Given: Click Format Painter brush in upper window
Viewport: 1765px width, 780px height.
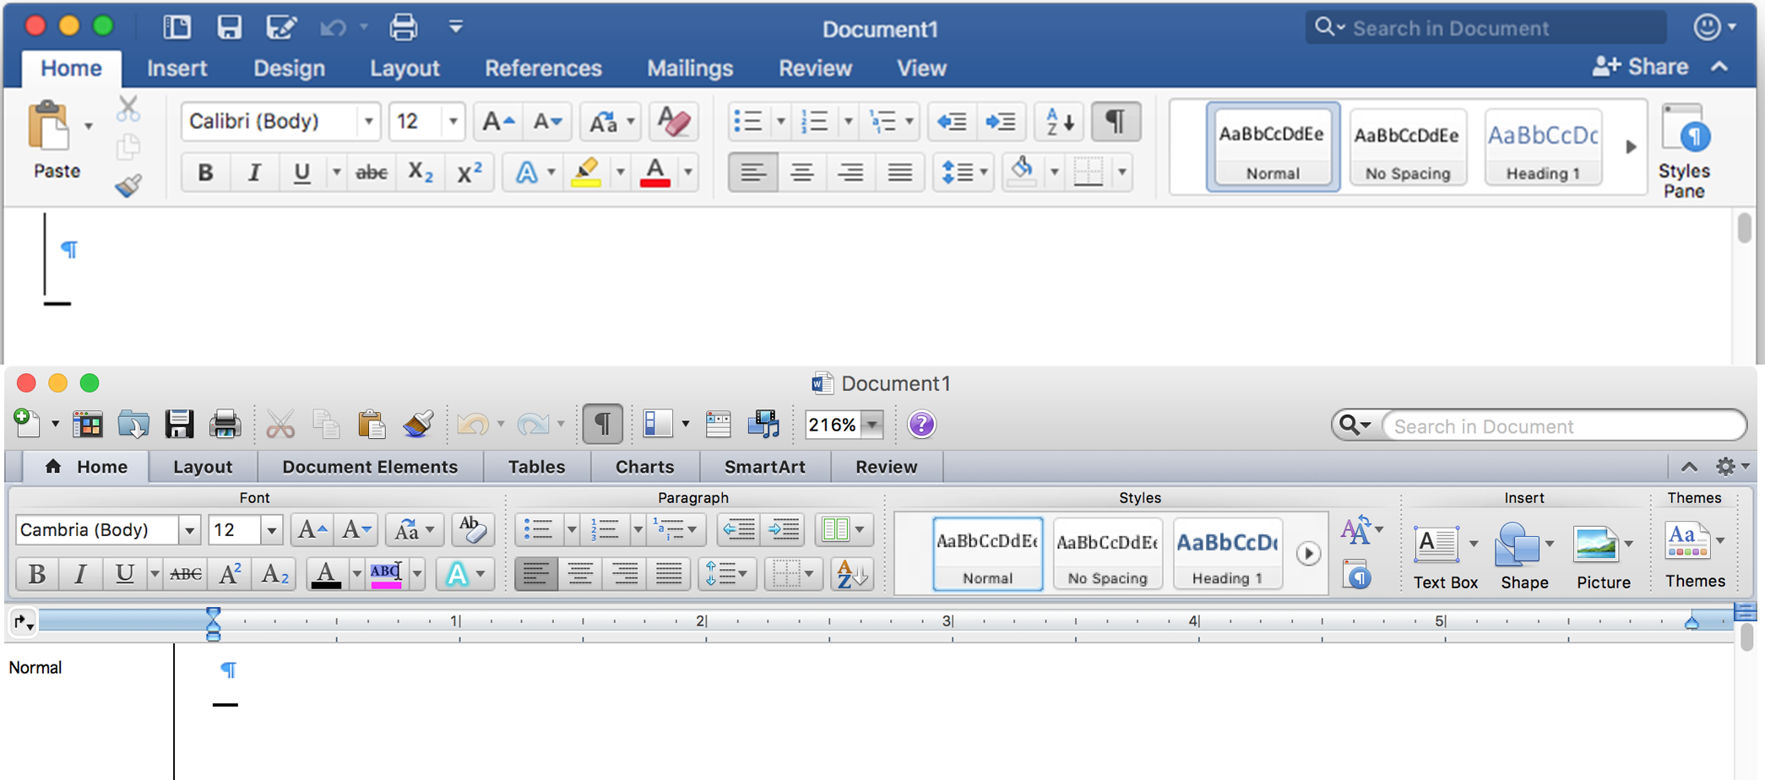Looking at the screenshot, I should 128,185.
